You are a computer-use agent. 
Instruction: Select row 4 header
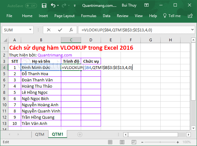[4, 68]
